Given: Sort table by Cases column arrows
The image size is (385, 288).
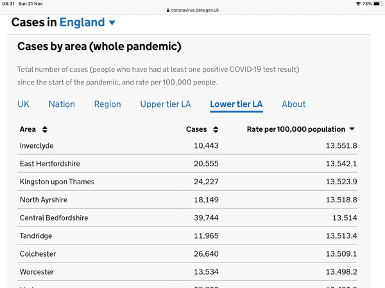Looking at the screenshot, I should (215, 129).
